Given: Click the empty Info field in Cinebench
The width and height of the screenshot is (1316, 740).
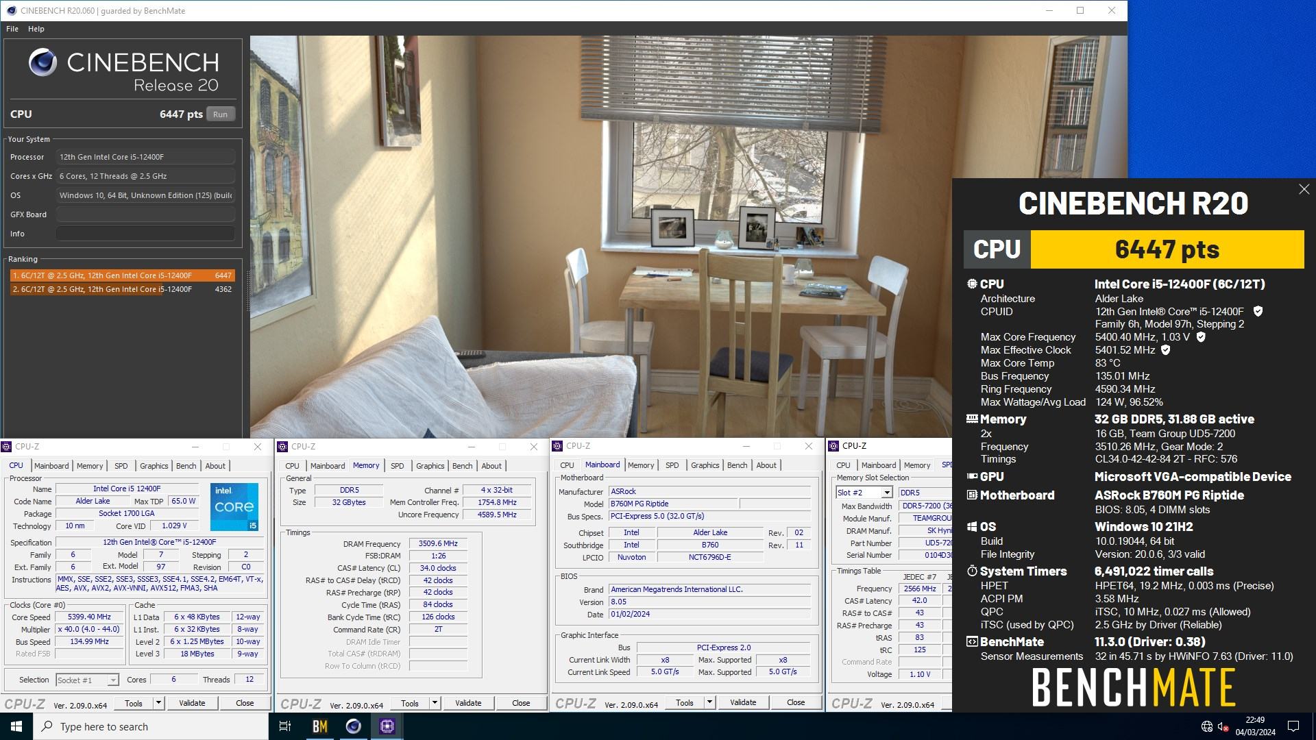Looking at the screenshot, I should (x=145, y=234).
